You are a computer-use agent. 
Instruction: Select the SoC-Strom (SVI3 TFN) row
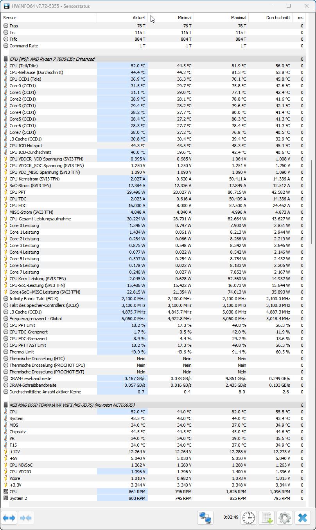[153, 186]
